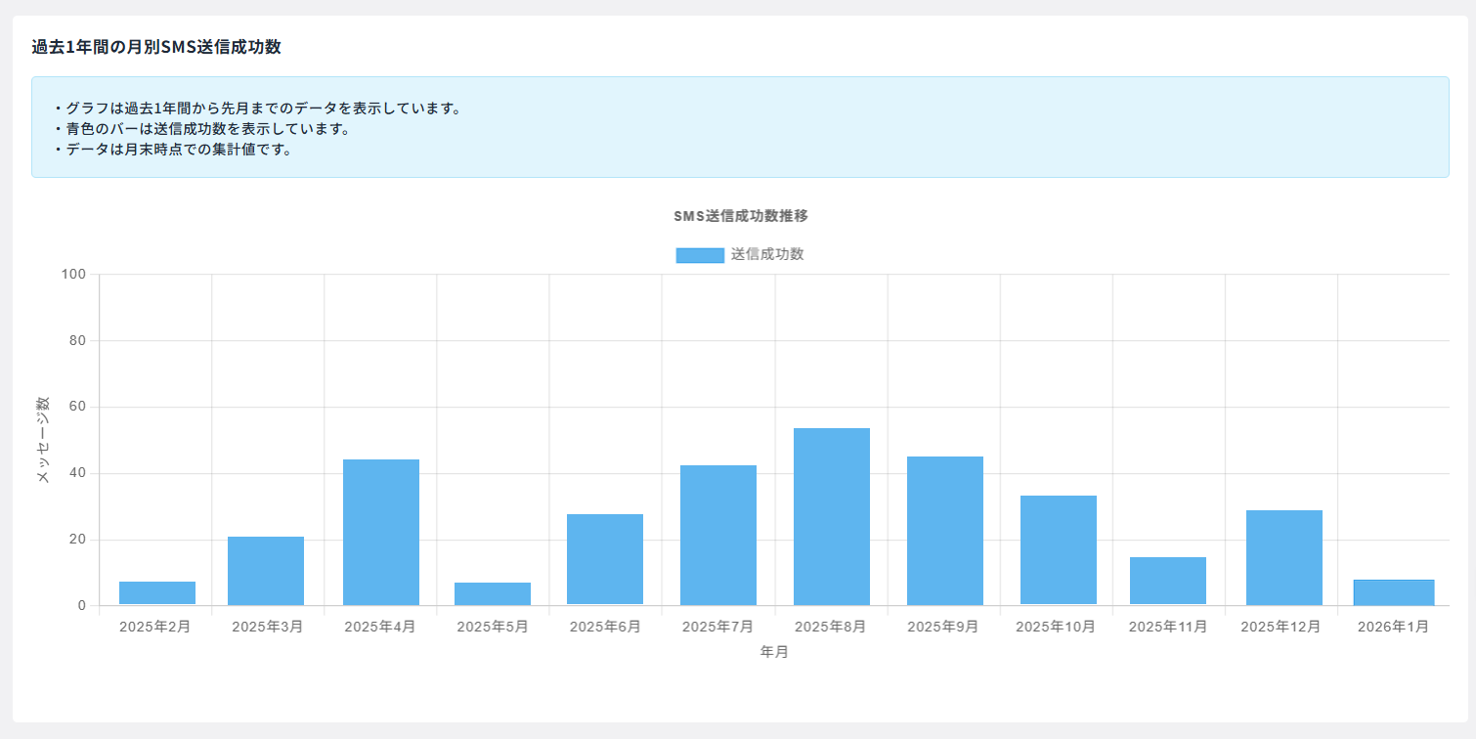Screen dimensions: 1476x739
Task: Toggle the 送信成功数 legend color box
Action: click(700, 255)
